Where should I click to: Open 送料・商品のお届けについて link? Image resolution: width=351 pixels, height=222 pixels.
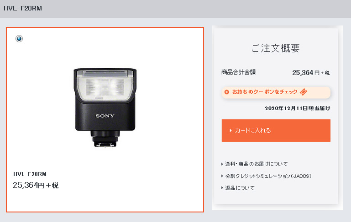tap(256, 164)
